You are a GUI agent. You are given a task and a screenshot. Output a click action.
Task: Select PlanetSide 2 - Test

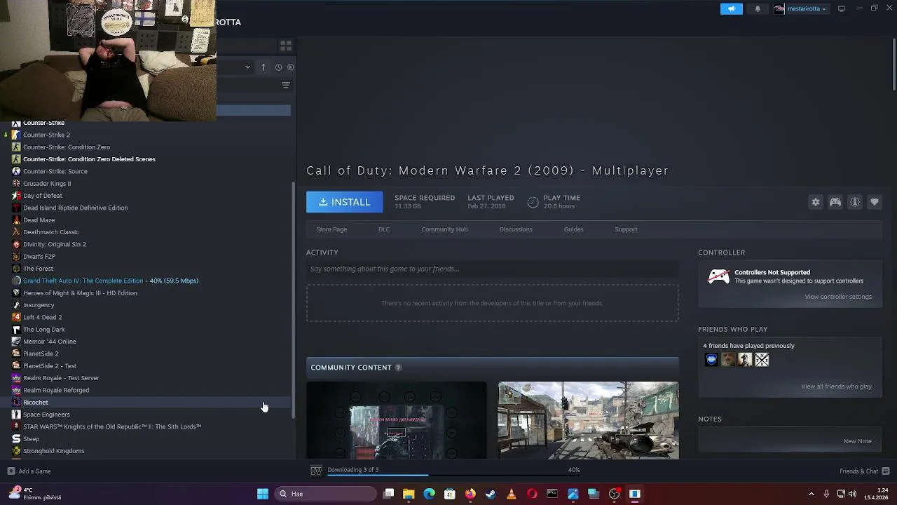(50, 366)
